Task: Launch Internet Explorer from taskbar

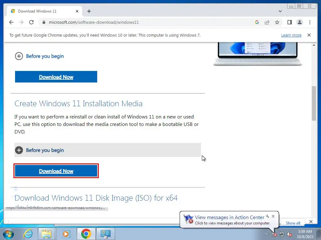Action: 28,234
